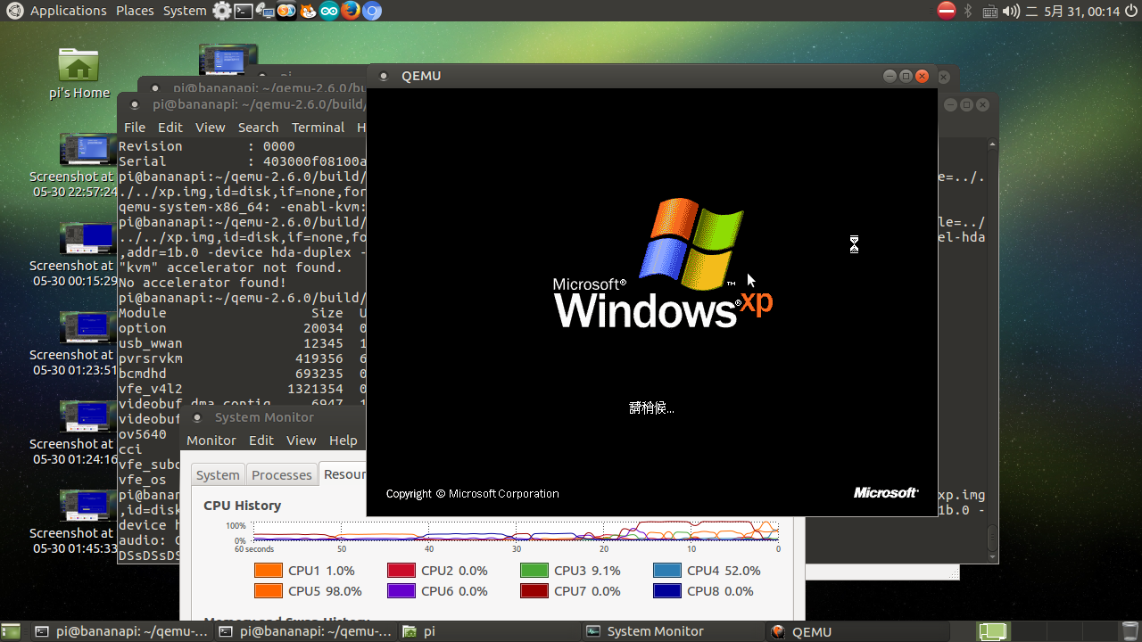Open the File menu in the terminal window
This screenshot has height=642, width=1142.
click(134, 128)
